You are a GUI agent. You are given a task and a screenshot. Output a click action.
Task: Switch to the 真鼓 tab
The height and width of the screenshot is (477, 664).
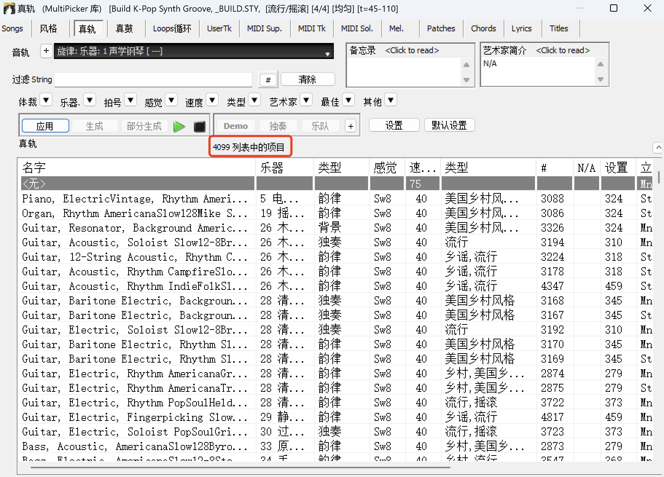pyautogui.click(x=124, y=28)
